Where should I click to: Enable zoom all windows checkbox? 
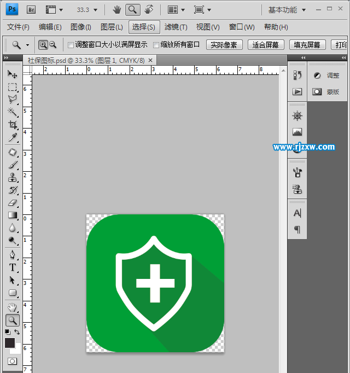156,45
